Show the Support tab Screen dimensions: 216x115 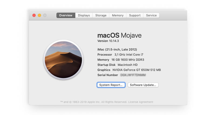point(134,15)
